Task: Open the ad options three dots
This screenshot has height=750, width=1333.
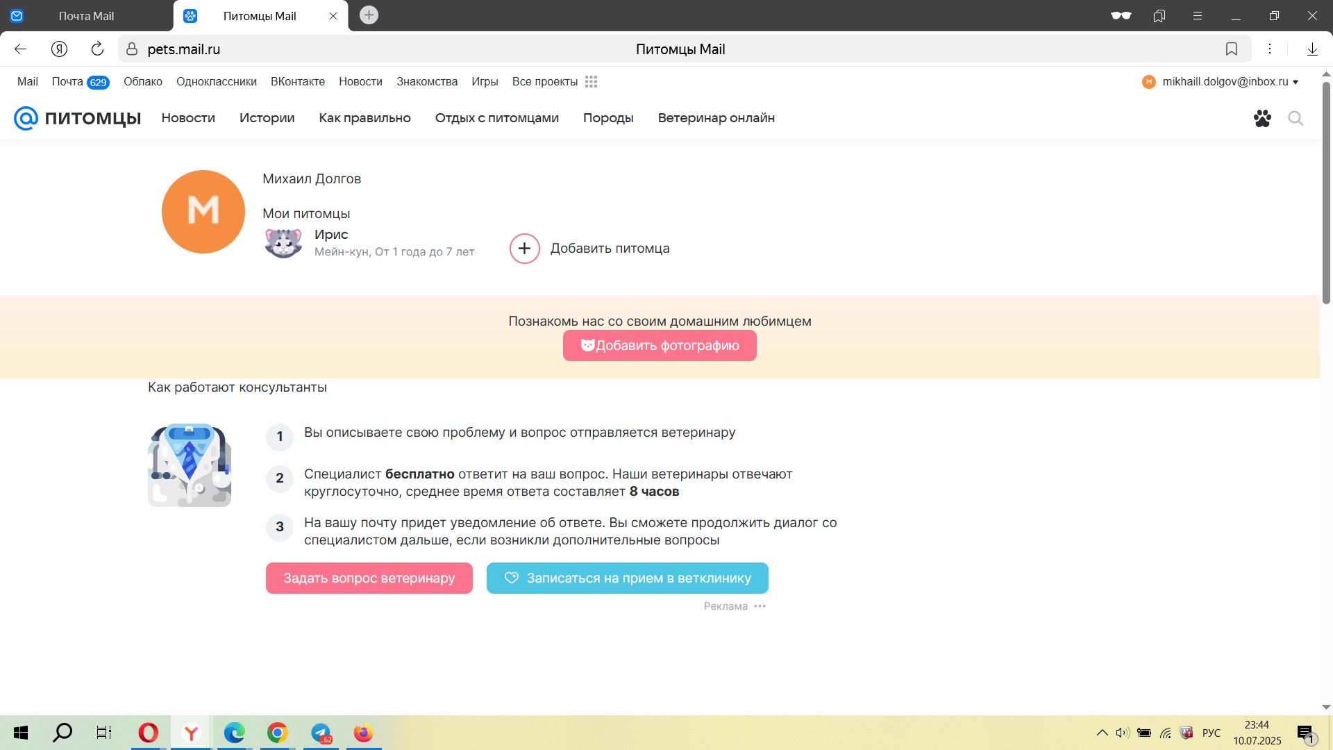Action: (x=760, y=606)
